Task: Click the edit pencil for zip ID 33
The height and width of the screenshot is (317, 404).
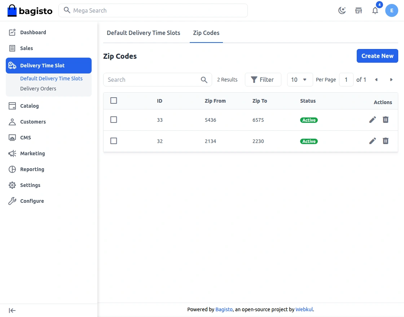Action: point(373,120)
